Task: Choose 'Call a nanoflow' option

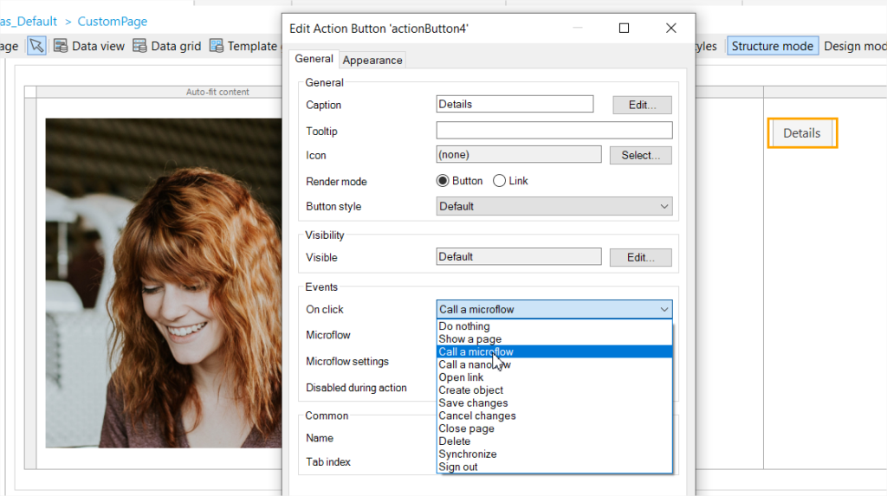Action: click(x=554, y=364)
